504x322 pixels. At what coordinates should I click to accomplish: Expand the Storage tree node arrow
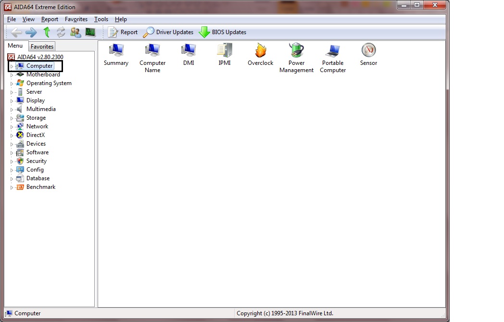click(x=12, y=118)
